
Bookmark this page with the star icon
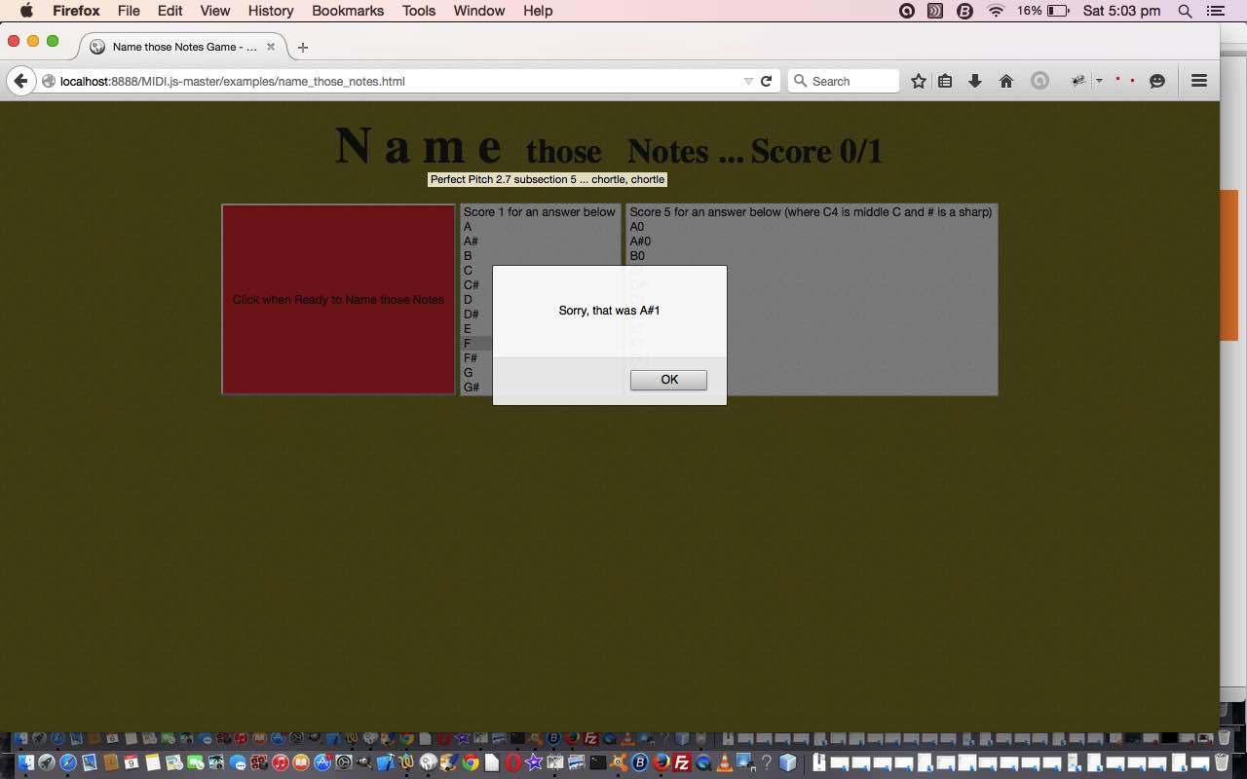pos(918,82)
